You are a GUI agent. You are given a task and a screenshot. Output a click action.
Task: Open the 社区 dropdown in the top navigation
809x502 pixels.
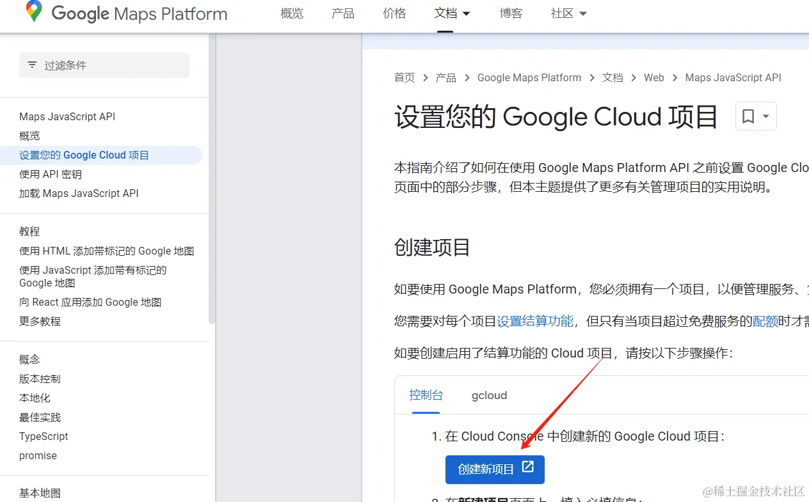(x=569, y=13)
